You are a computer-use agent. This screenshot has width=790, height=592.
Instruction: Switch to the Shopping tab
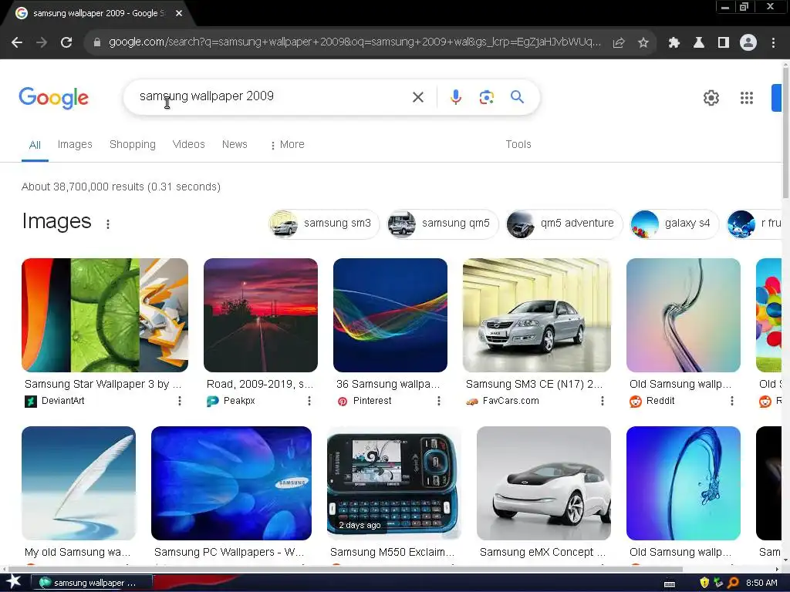coord(133,144)
